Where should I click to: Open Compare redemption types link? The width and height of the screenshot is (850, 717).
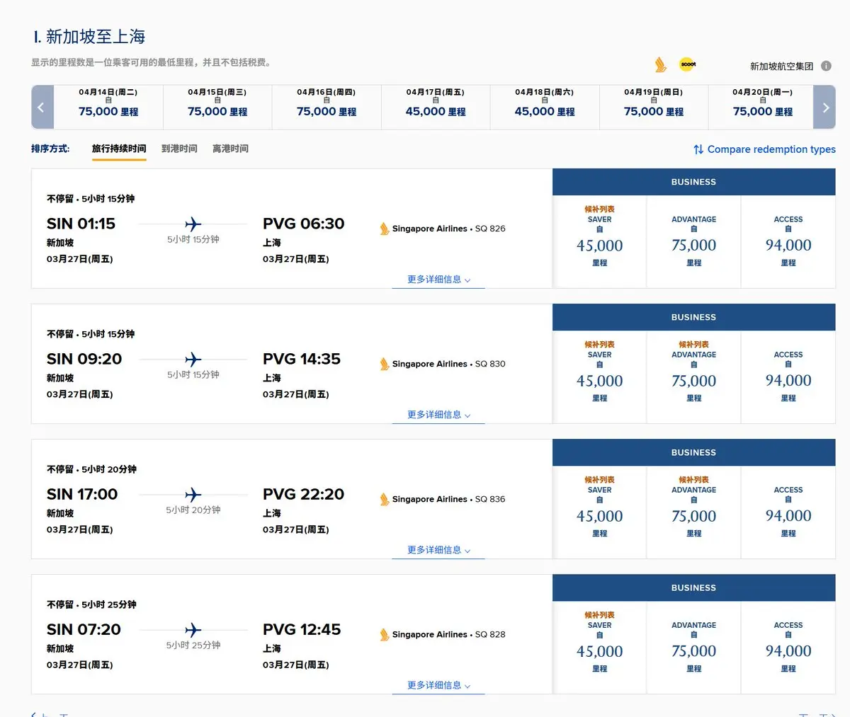771,149
